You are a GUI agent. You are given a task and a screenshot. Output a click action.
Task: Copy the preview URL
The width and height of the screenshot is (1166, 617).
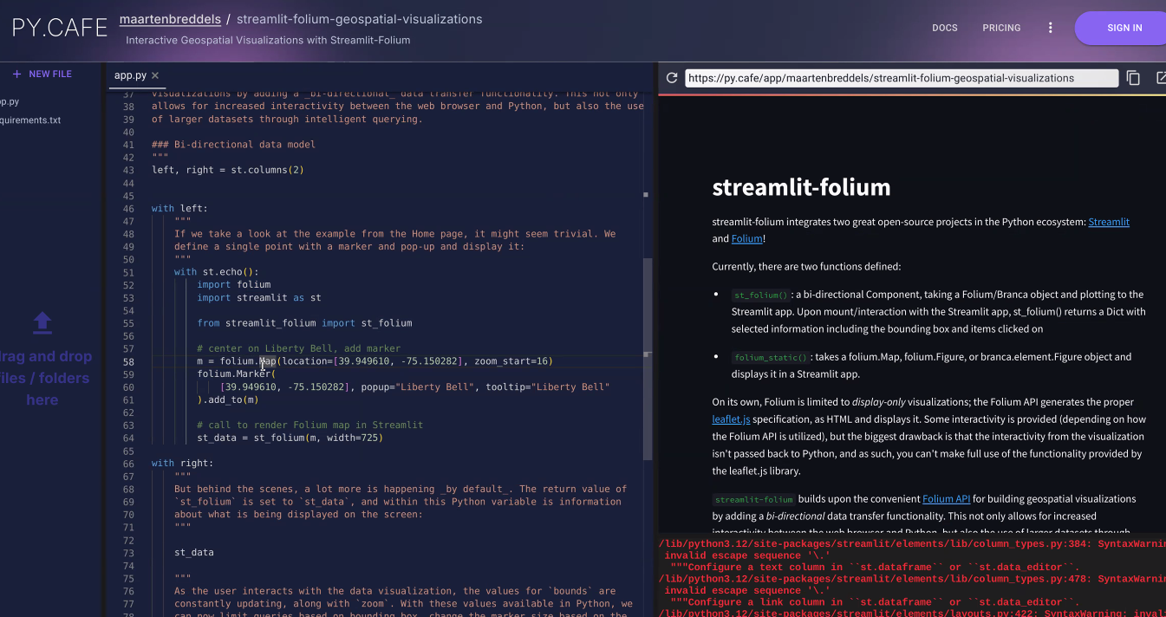1133,78
